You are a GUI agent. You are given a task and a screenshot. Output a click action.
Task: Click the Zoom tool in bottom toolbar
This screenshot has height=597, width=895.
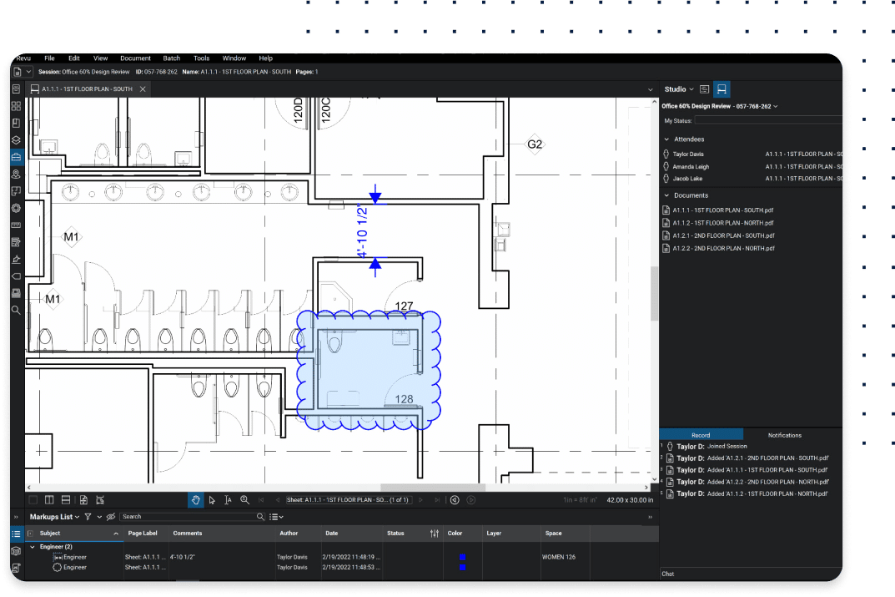(244, 500)
